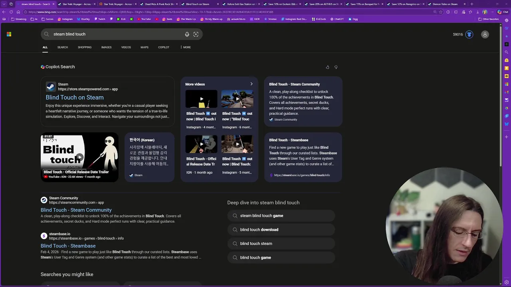
Task: Close the Demon Tides on Steam tab
Action: click(465, 4)
